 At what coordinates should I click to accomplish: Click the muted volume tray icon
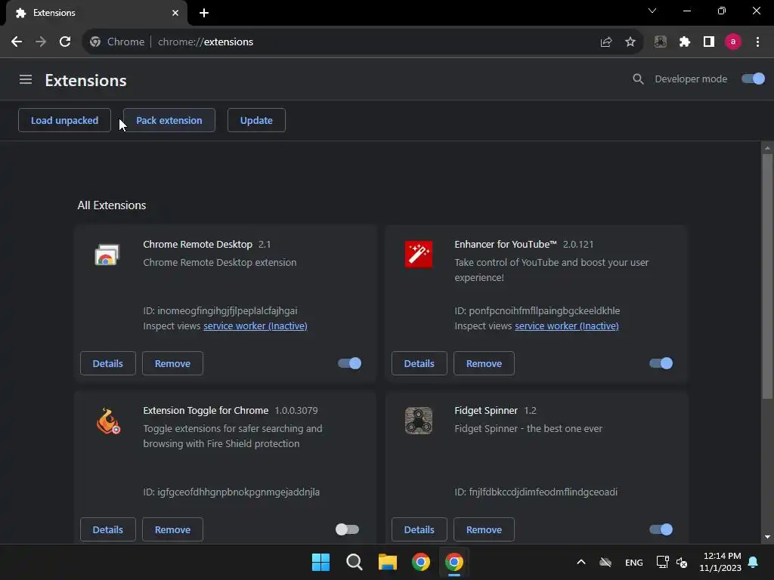[683, 562]
